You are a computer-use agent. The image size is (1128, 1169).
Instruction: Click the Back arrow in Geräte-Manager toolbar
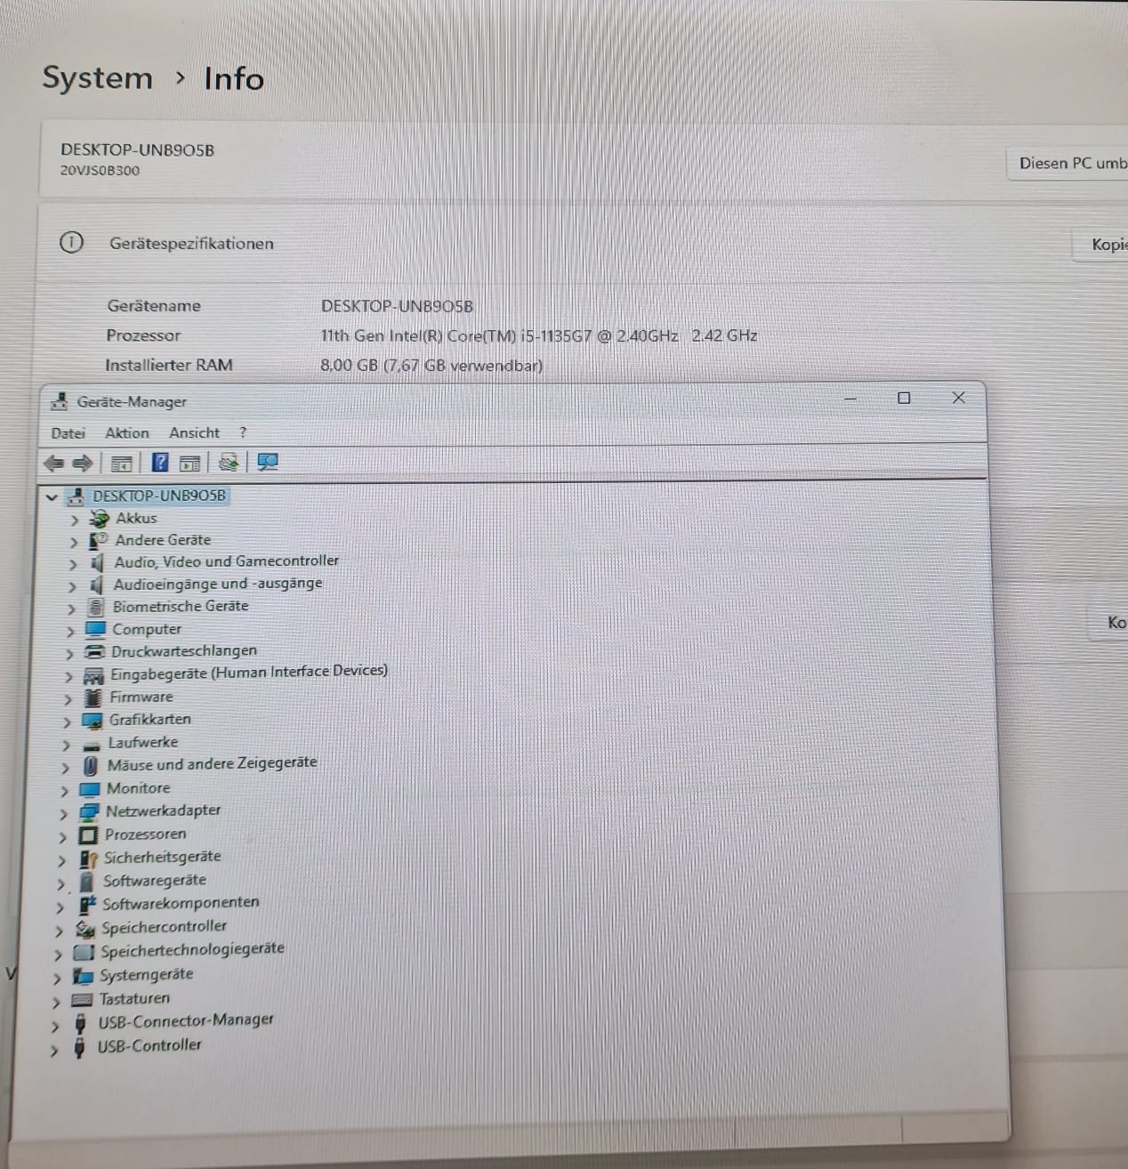tap(53, 463)
